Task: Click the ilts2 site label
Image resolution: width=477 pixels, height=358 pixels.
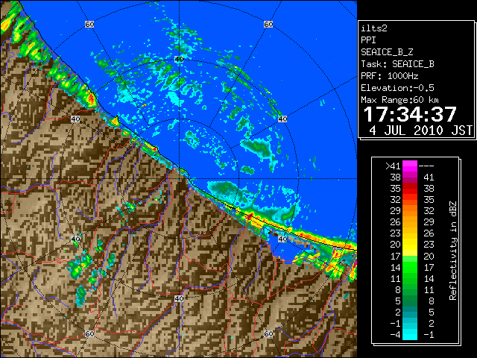Action: [x=374, y=28]
